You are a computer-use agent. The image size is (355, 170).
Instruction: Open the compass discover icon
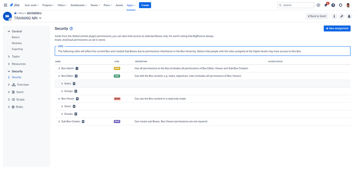coord(318,5)
